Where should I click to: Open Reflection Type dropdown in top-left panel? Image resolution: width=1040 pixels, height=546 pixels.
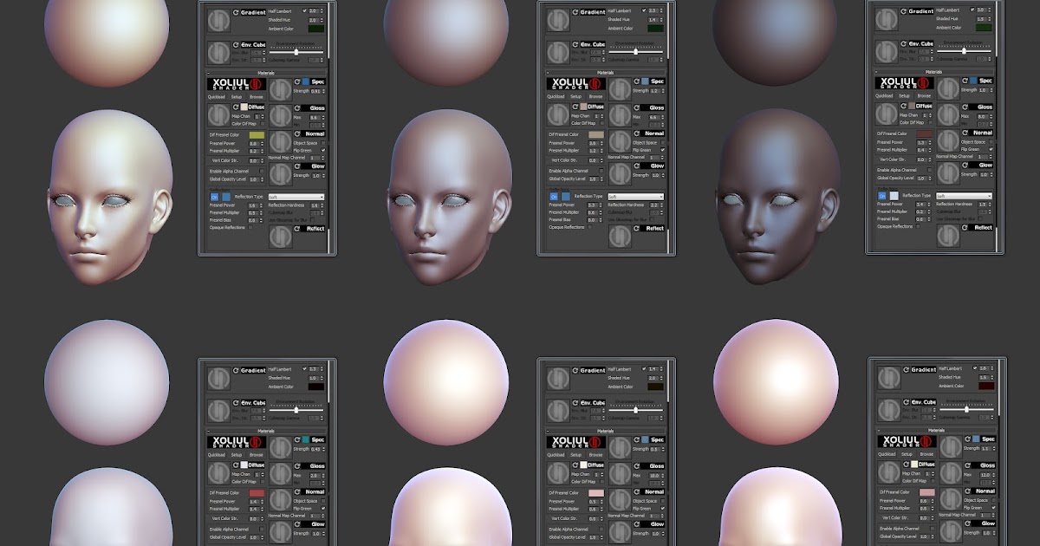[296, 197]
